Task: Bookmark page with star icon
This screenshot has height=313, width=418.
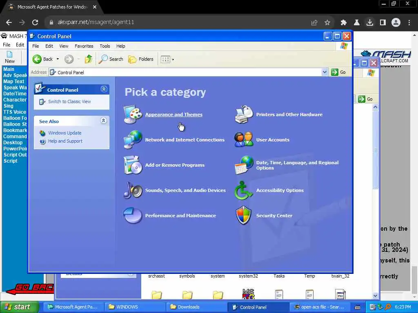Action: [327, 23]
